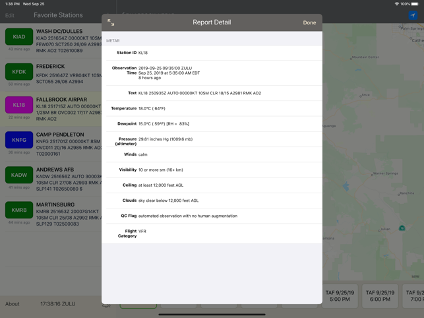Open the ANDREWS AFB station row

pos(51,179)
